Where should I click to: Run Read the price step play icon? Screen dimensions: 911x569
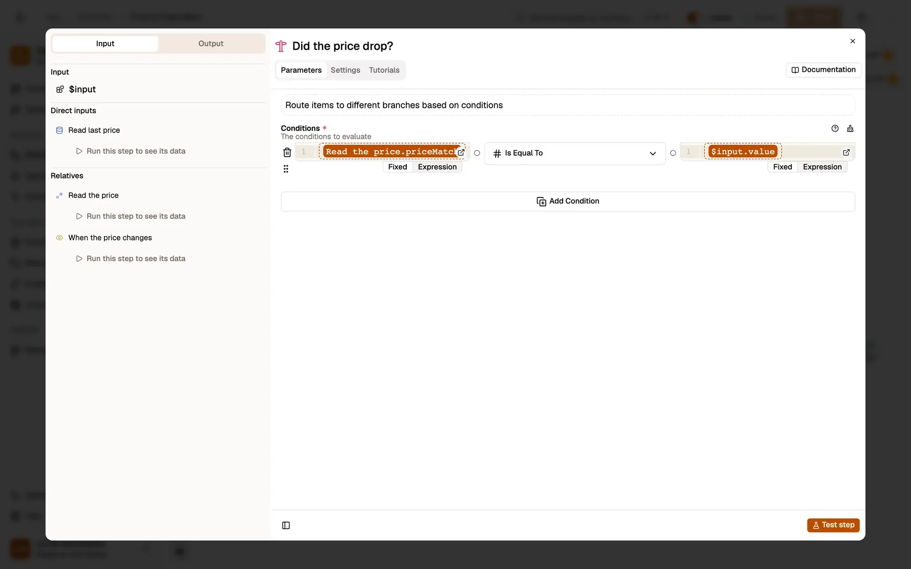coord(79,216)
